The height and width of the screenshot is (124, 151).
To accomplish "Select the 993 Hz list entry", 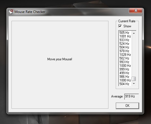I will (125, 62).
